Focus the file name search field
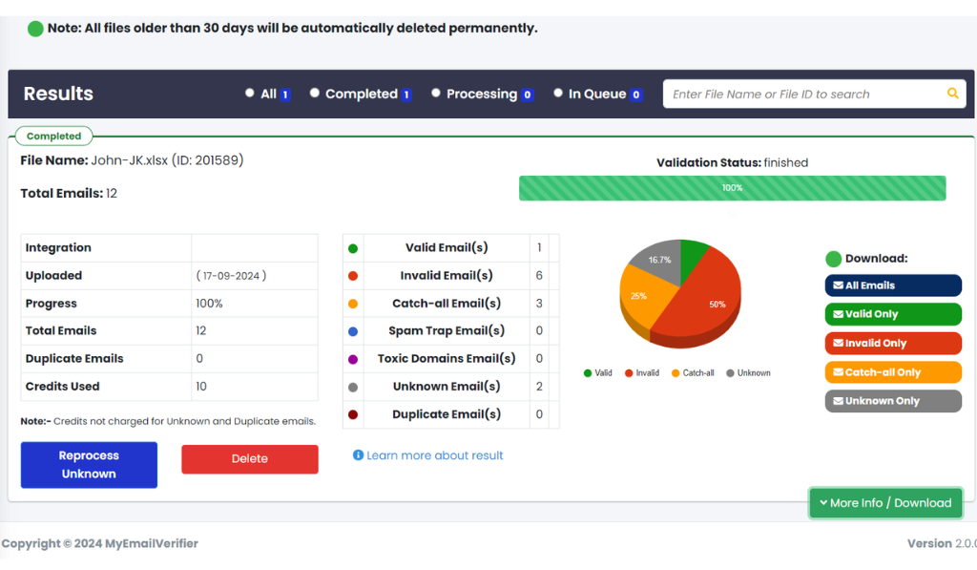The height and width of the screenshot is (570, 977). tap(815, 94)
